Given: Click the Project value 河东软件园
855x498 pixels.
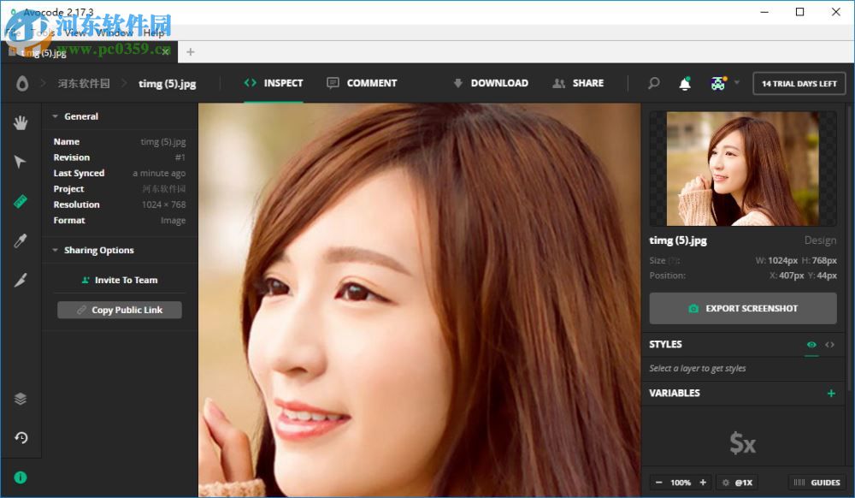Looking at the screenshot, I should [x=164, y=189].
